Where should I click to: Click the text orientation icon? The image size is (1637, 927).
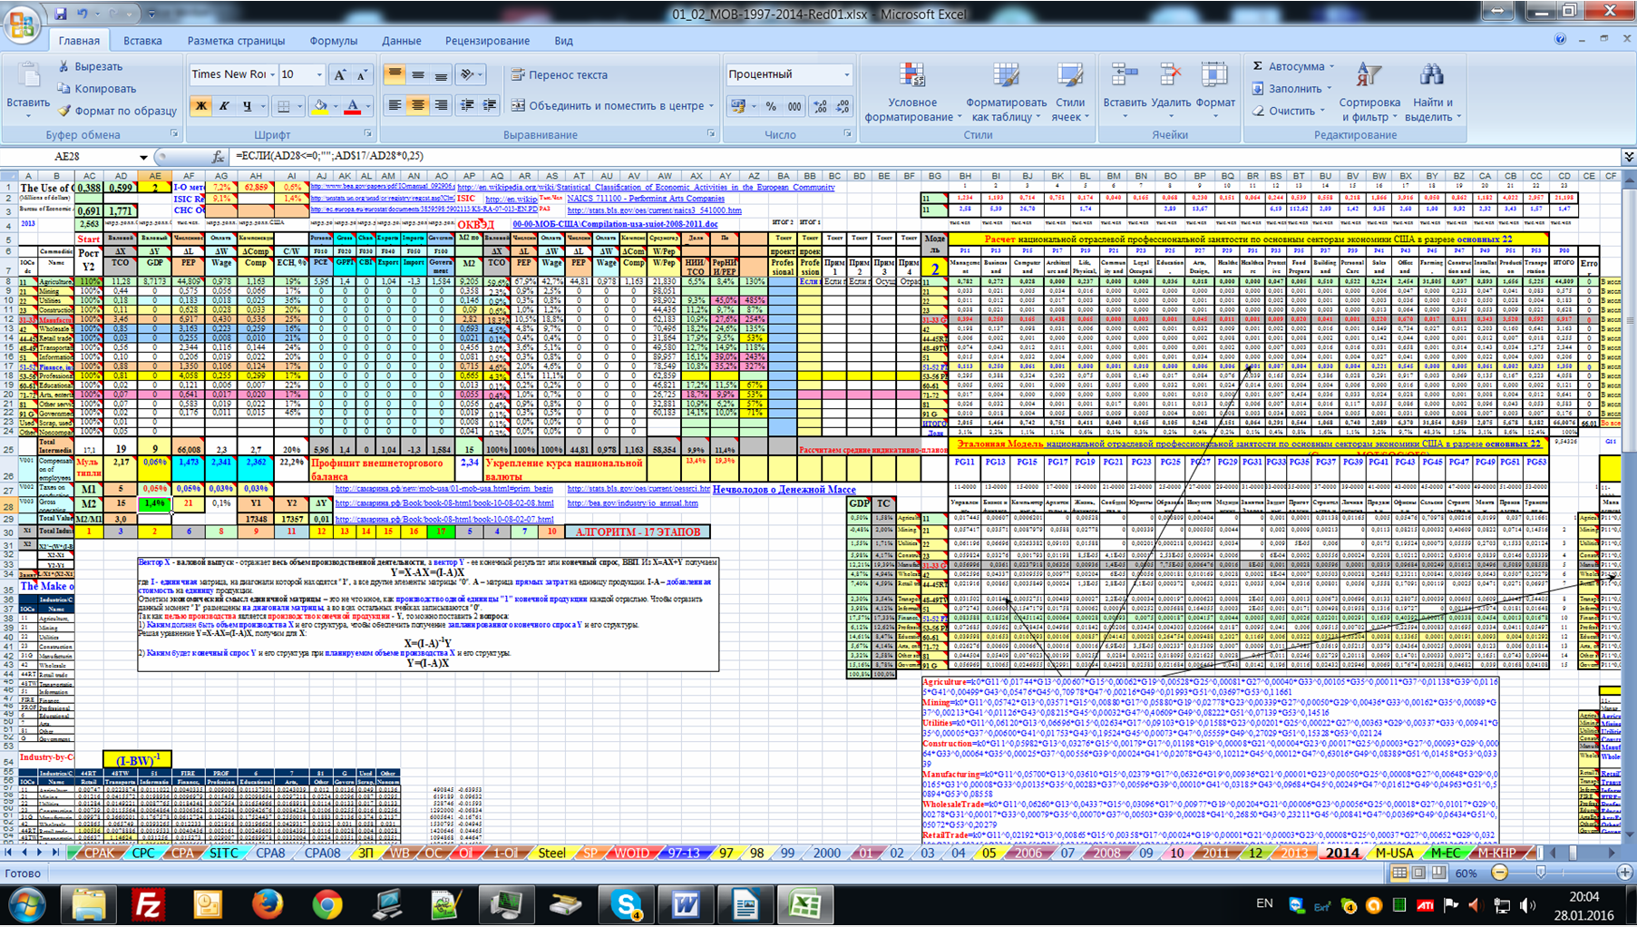coord(467,75)
